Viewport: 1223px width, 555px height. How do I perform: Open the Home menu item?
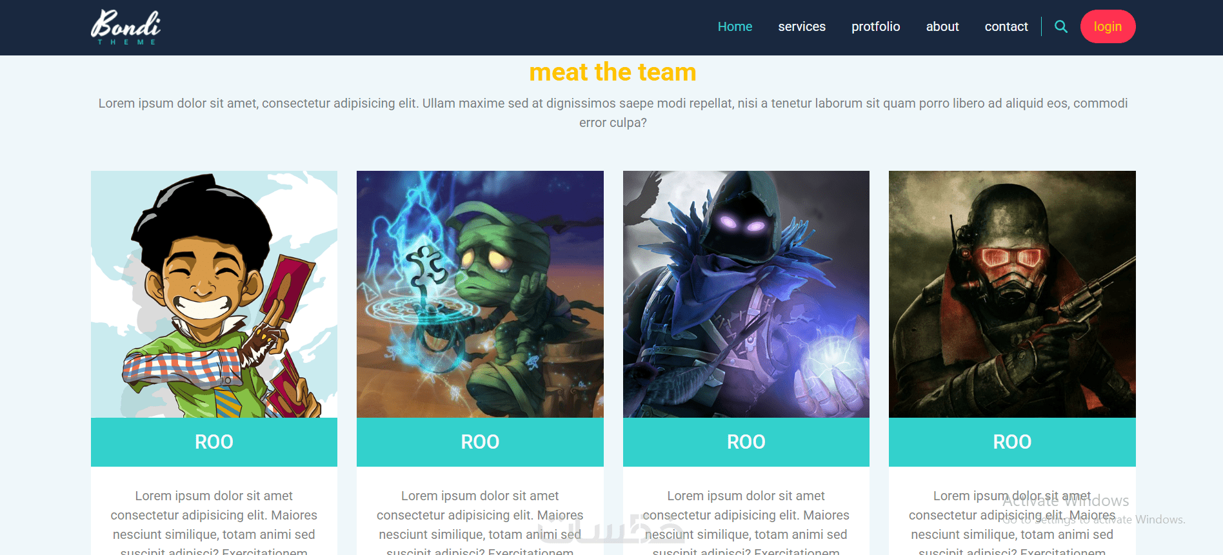[735, 26]
